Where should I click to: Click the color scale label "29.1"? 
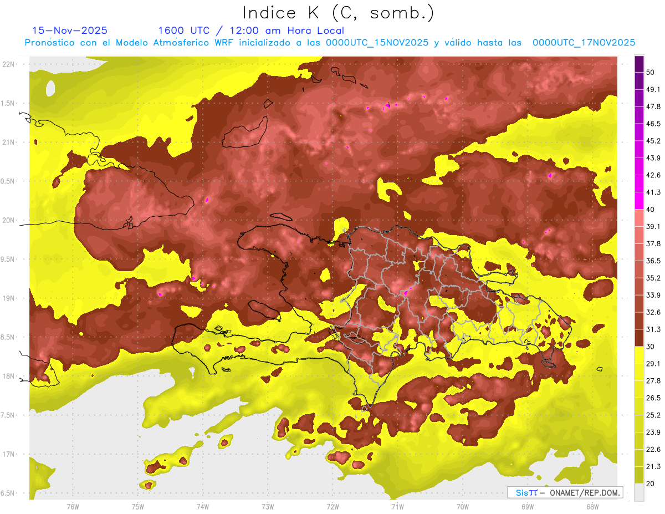(x=653, y=364)
